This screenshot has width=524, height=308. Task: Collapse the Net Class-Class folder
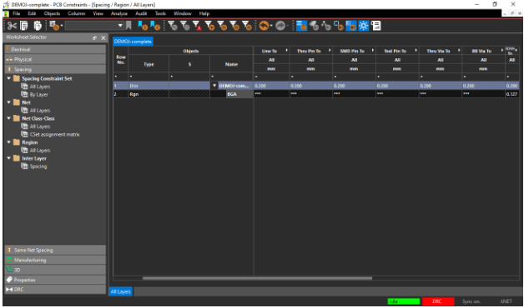[x=9, y=118]
